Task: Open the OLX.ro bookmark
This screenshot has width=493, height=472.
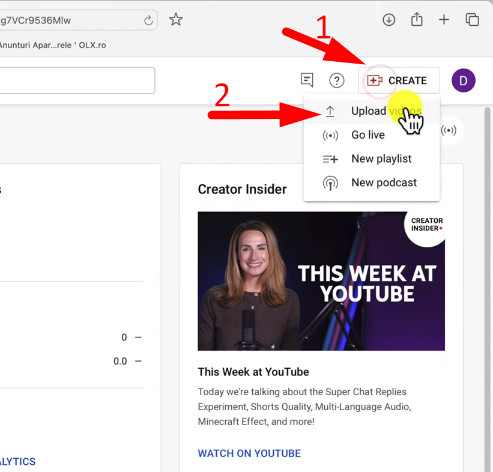Action: coord(52,45)
